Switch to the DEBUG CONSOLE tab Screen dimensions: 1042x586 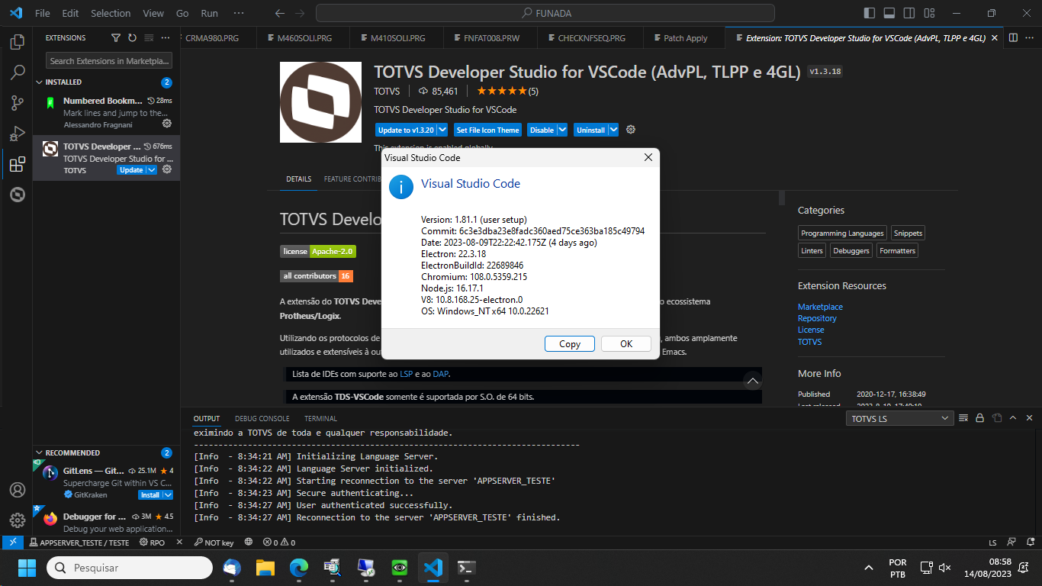click(x=262, y=418)
